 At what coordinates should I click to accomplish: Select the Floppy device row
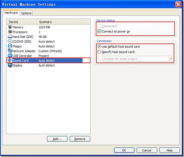(x=48, y=46)
